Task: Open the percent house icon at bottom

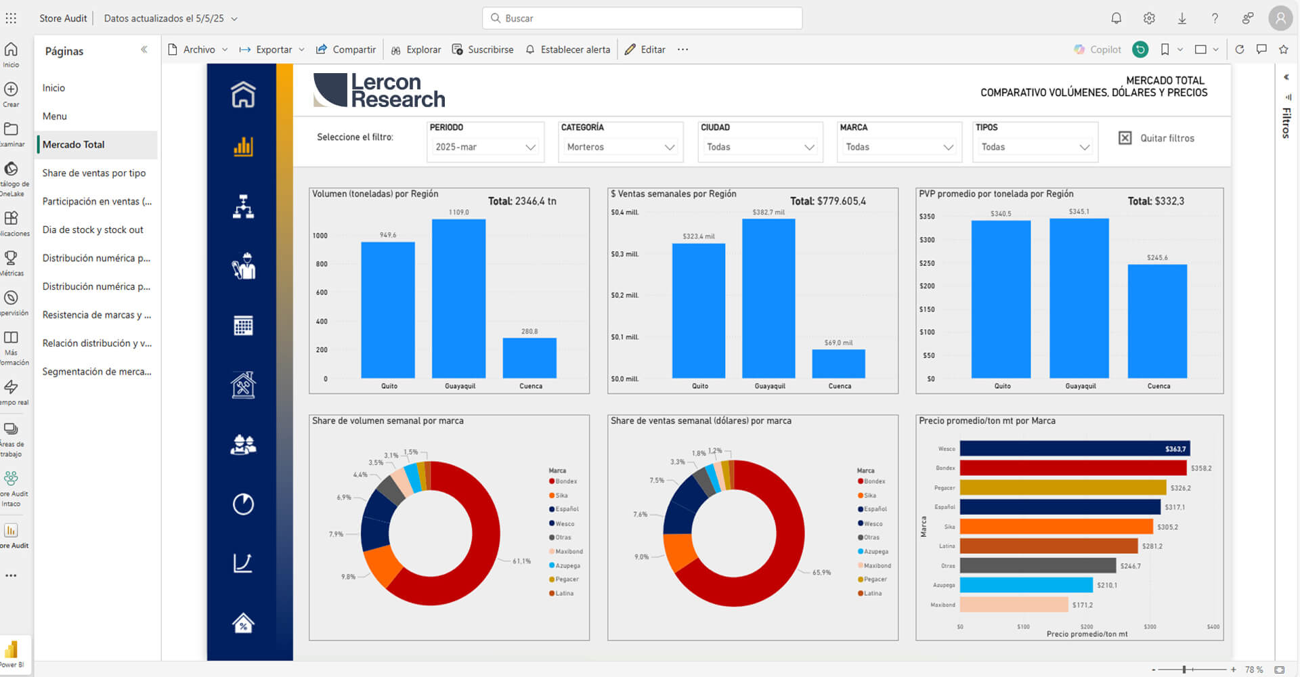Action: point(243,623)
